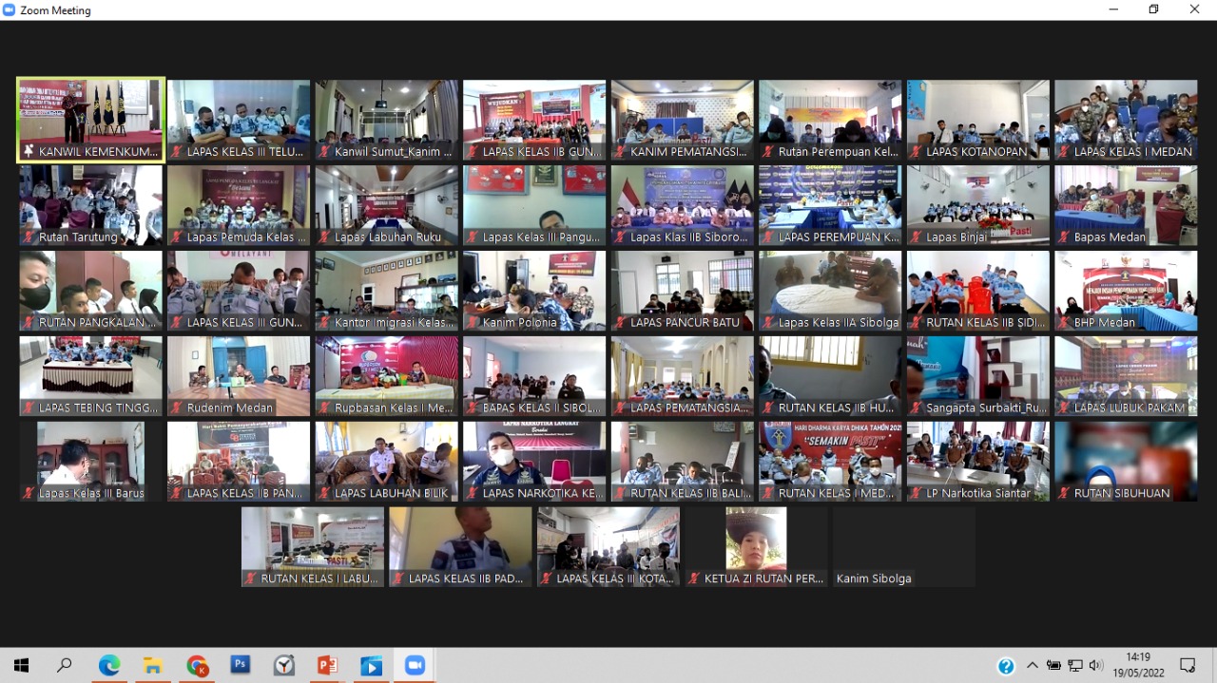Click muted mic icon on Bapas Medan tile
The image size is (1217, 683).
[1064, 237]
